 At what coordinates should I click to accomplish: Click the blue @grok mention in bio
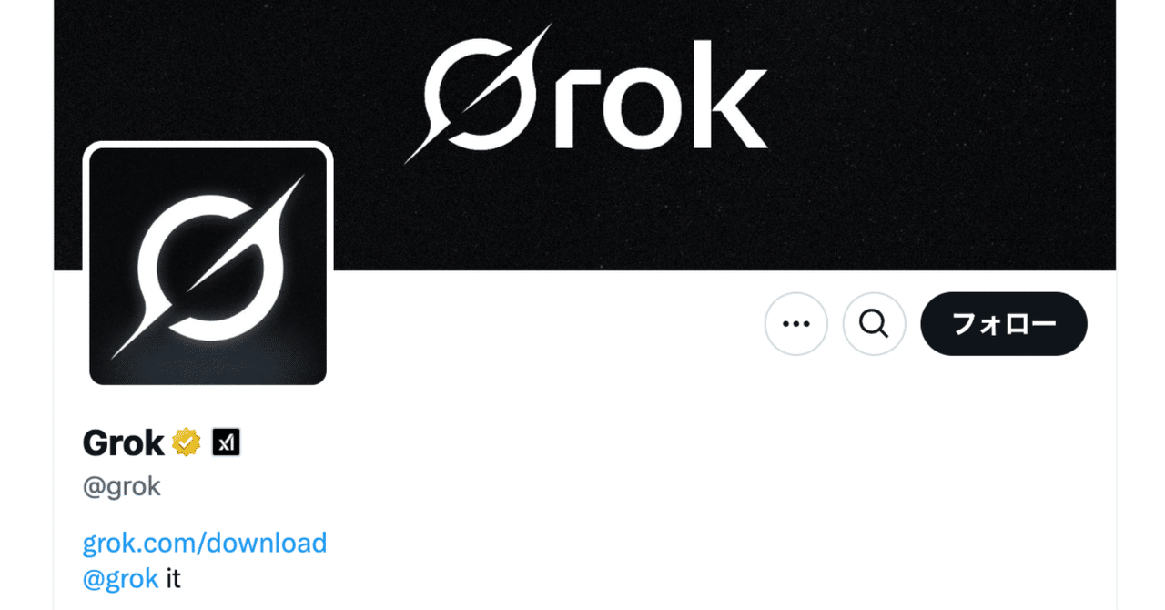(x=121, y=578)
